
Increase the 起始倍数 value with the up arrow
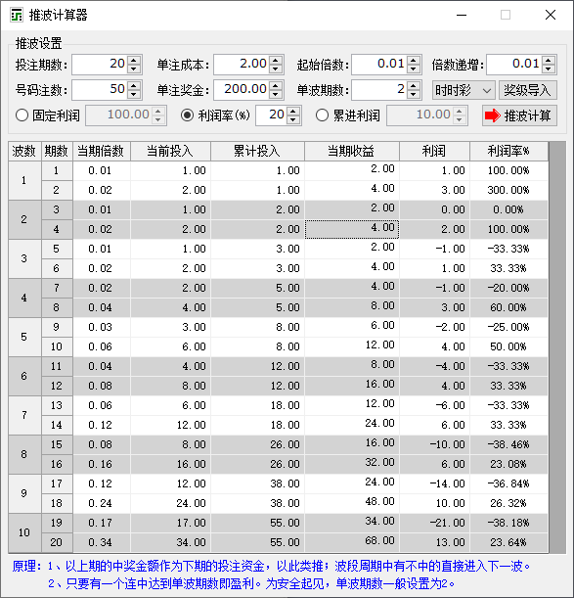coord(414,60)
